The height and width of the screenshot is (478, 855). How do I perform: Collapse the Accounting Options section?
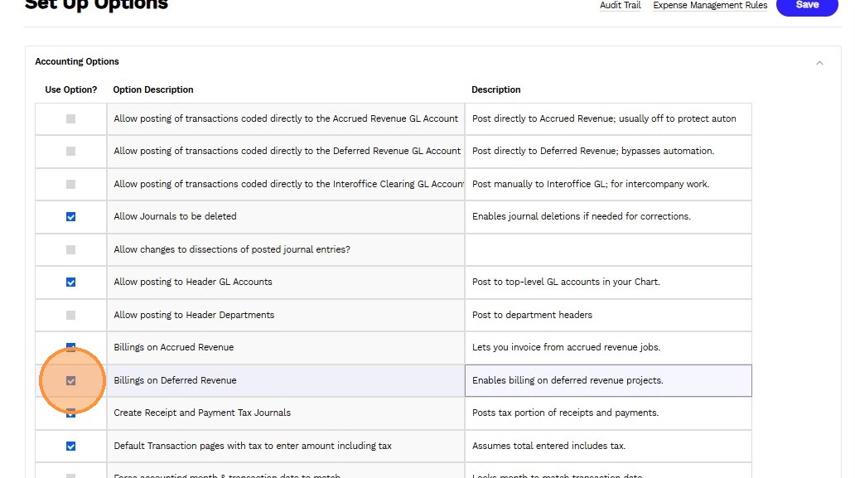pos(819,62)
